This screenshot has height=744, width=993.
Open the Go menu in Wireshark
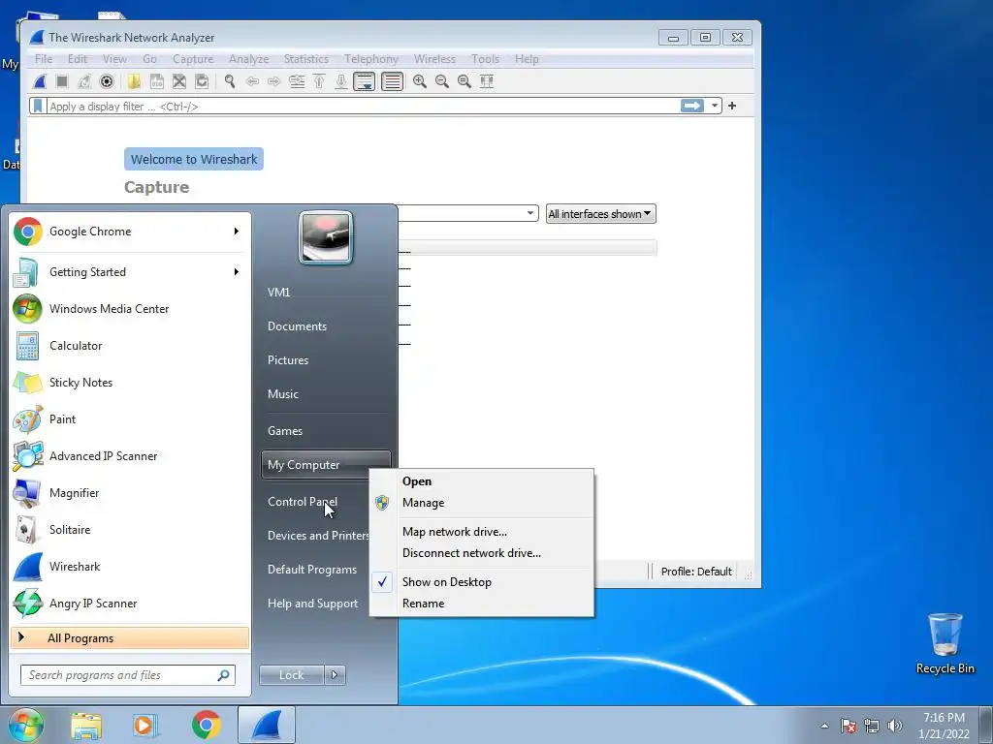tap(149, 59)
